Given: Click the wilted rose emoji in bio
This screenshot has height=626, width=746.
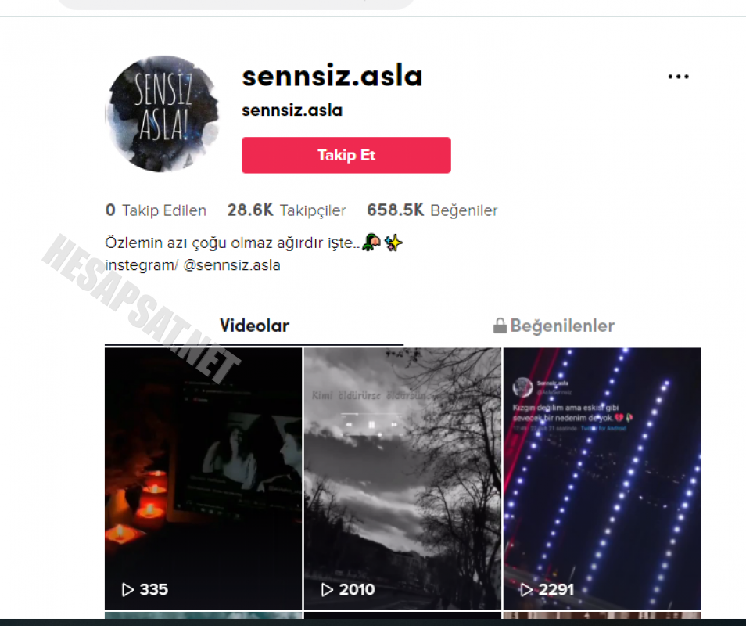Looking at the screenshot, I should coord(371,243).
